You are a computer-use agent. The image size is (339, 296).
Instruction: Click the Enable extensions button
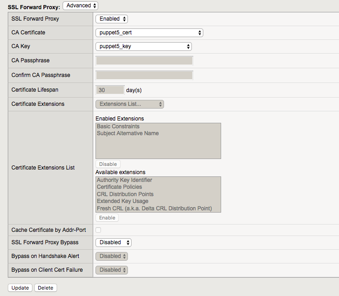[107, 218]
